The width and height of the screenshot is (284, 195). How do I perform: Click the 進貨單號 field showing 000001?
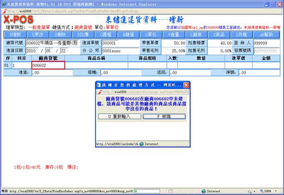coord(119,43)
